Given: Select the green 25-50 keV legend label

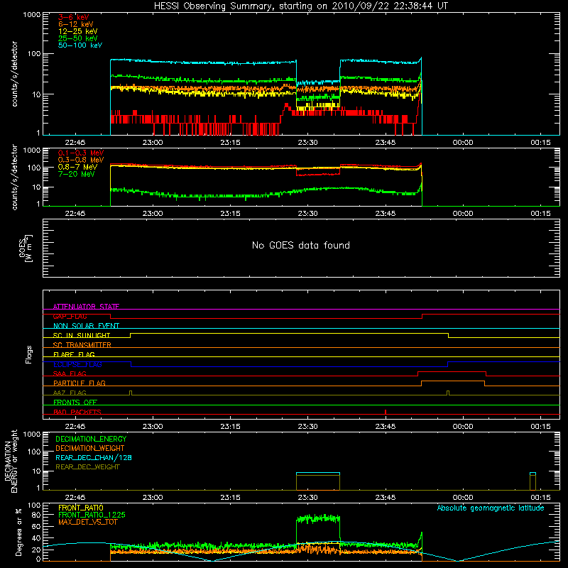Looking at the screenshot, I should pos(78,38).
